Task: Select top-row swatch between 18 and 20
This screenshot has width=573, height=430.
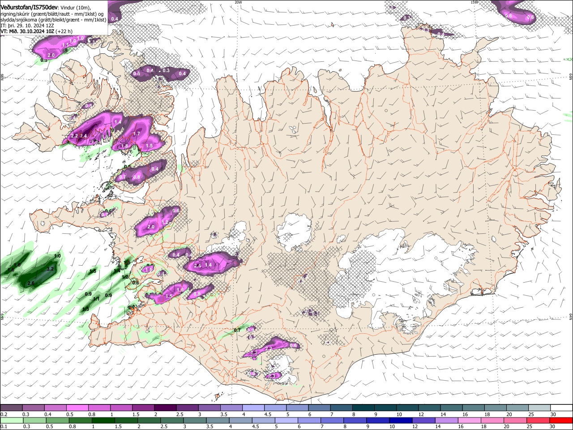Action: pyautogui.click(x=496, y=408)
